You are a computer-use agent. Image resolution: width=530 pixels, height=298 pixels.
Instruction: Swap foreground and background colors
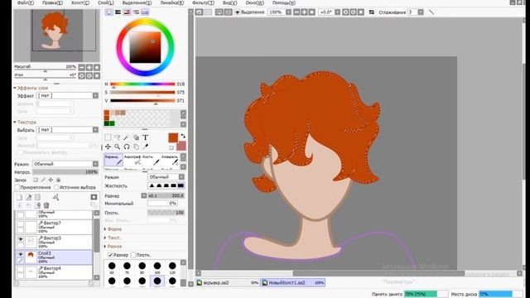[x=183, y=136]
